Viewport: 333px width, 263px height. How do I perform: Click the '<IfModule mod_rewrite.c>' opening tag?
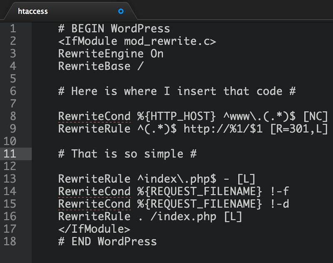[x=137, y=41]
